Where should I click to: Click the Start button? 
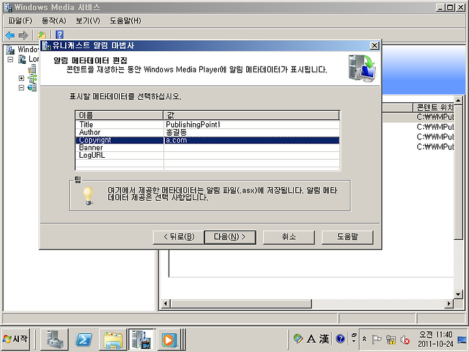click(16, 339)
